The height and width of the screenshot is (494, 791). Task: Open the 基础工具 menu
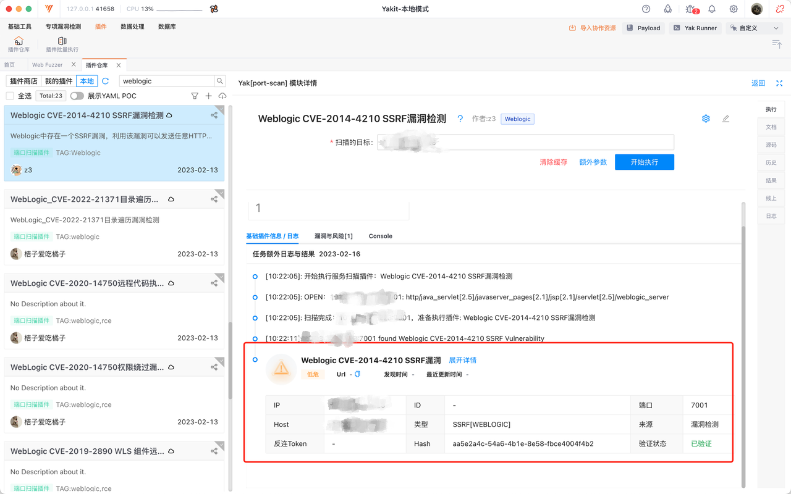pyautogui.click(x=20, y=27)
